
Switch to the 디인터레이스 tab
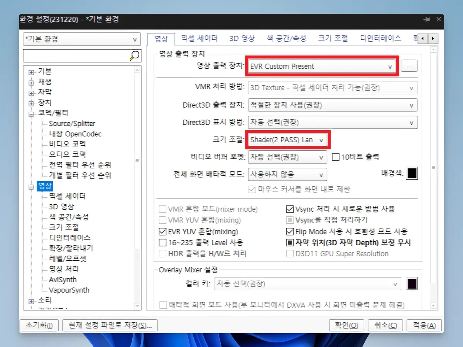pyautogui.click(x=380, y=38)
